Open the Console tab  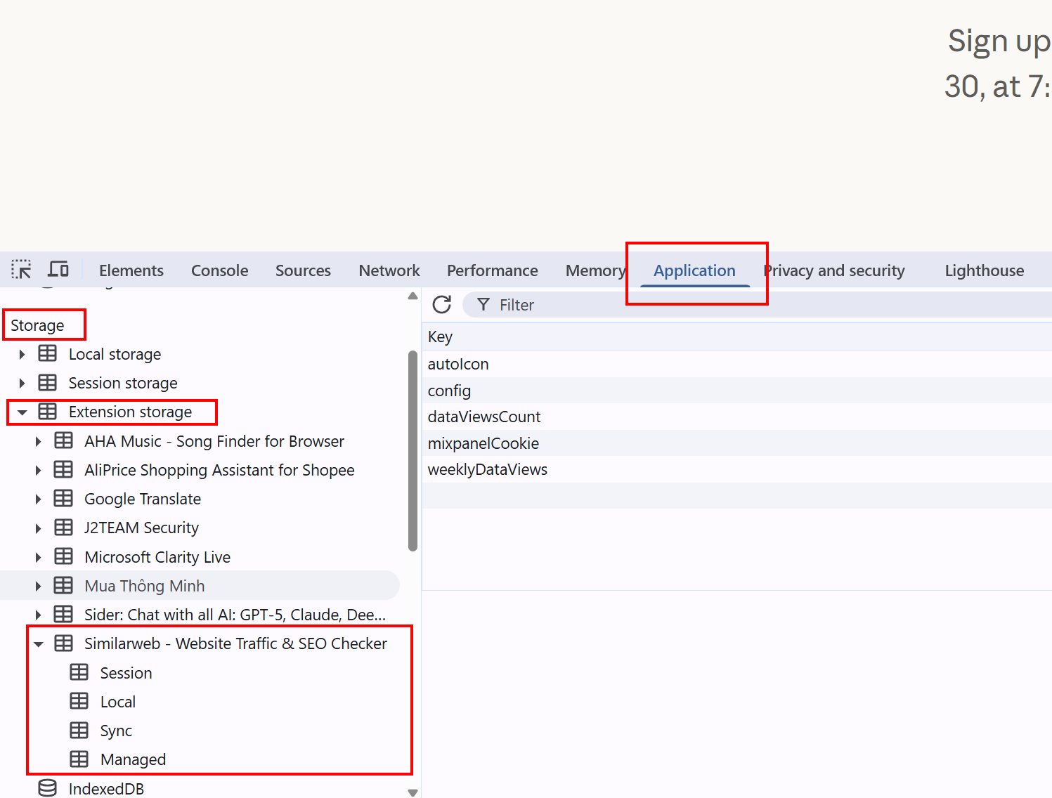click(219, 270)
